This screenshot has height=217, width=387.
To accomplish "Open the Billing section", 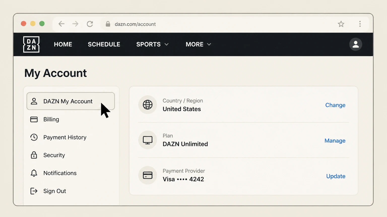I will point(51,119).
